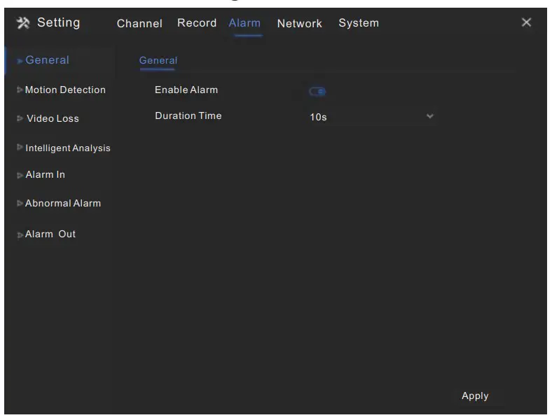This screenshot has width=552, height=420.
Task: Select General in the left sidebar
Action: 47,60
